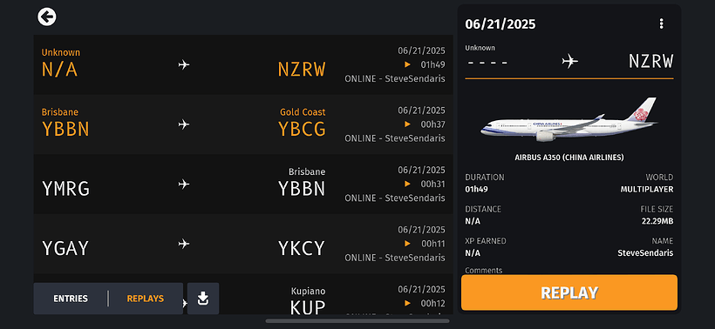Select the N/A to NZRW replay entry
This screenshot has height=329, width=715.
[243, 64]
